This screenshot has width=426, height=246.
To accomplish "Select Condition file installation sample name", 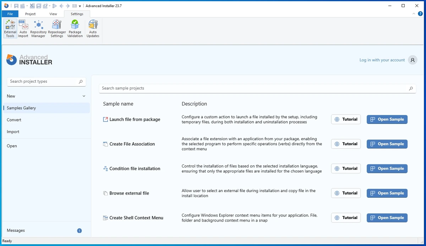I will tap(135, 169).
